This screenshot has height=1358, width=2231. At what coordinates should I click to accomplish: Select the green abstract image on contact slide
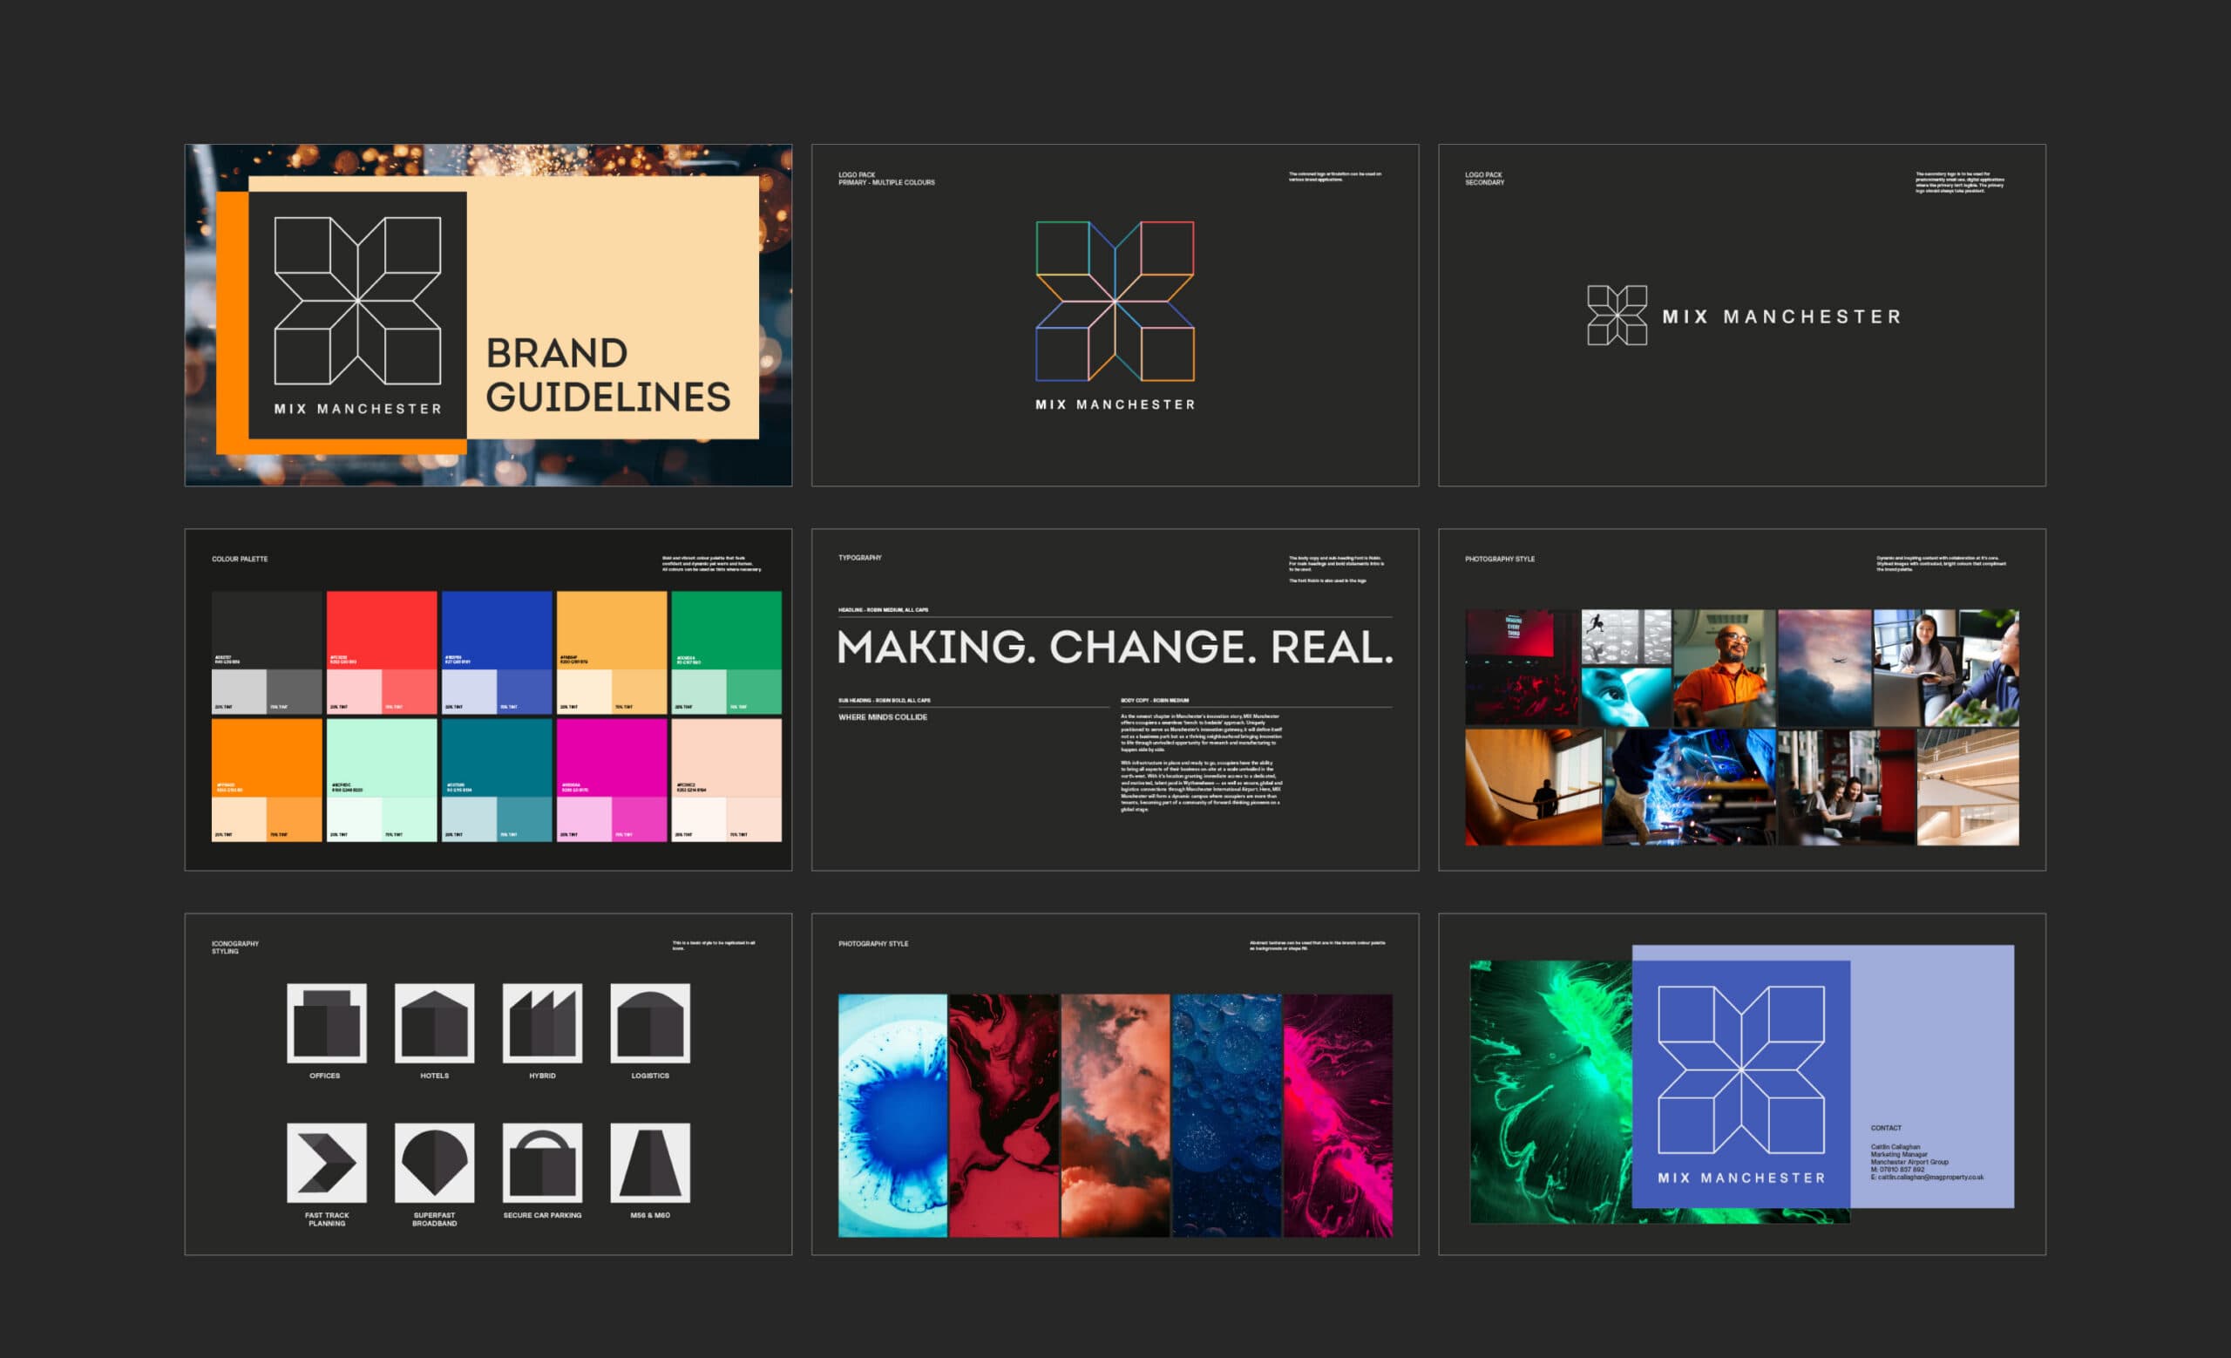pos(1551,1092)
